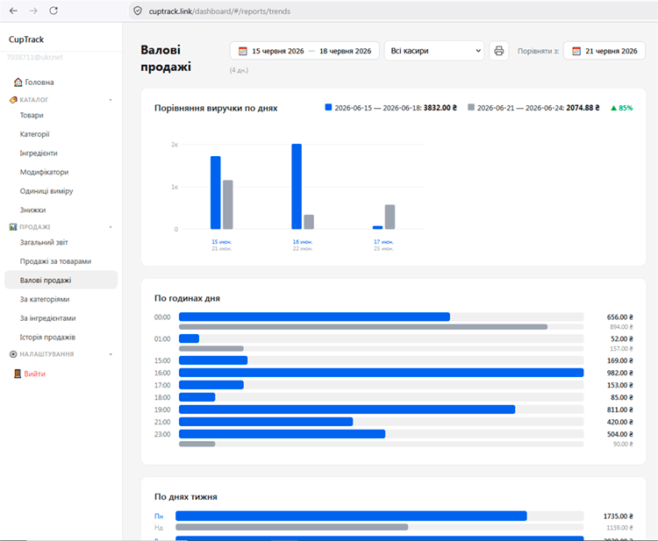Viewport: 658px width, 541px height.
Task: Open Продажі за товарами report
Action: (55, 261)
